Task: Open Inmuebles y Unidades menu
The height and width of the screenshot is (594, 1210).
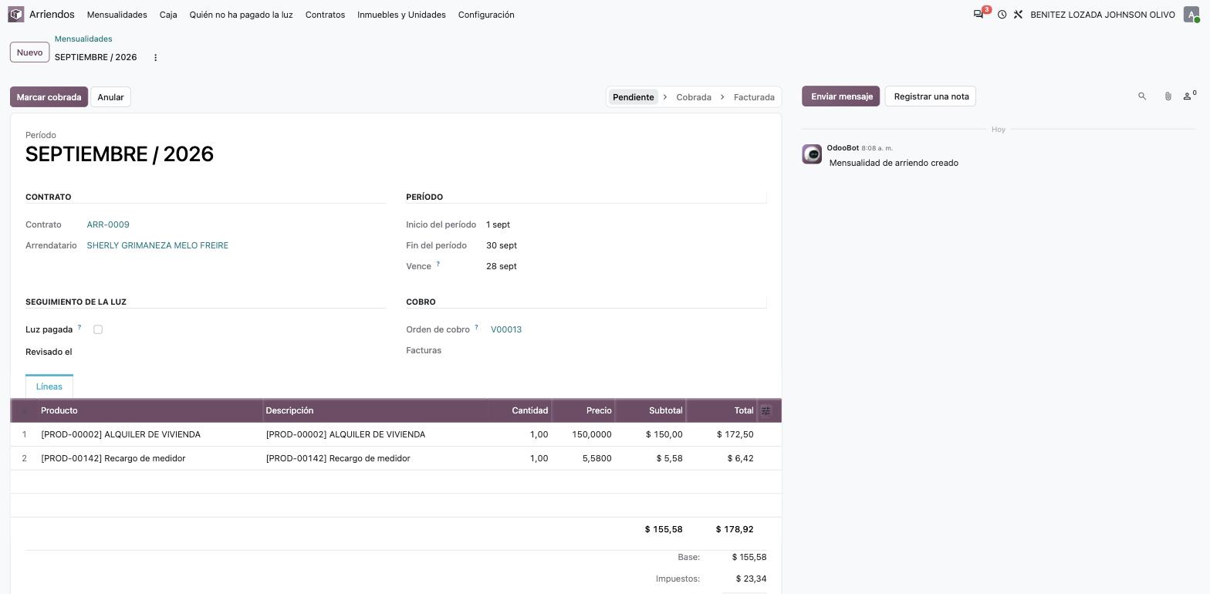Action: coord(401,15)
